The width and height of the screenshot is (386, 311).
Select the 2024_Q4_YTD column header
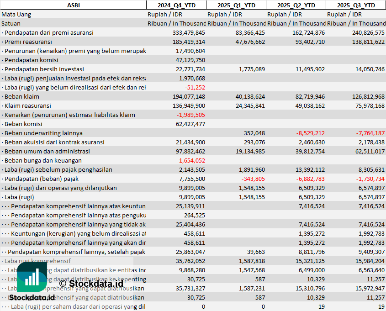176,5
